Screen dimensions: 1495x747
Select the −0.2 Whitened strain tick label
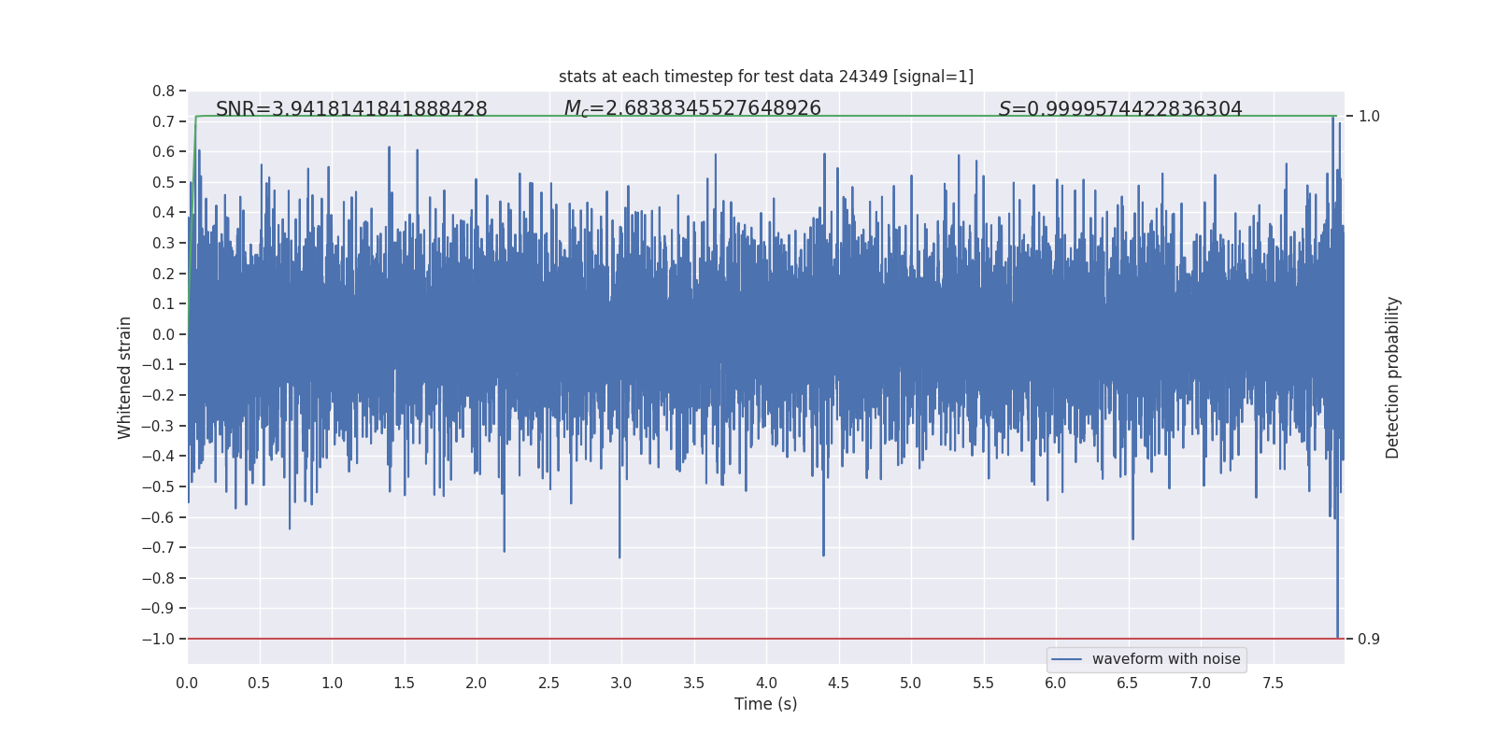158,395
